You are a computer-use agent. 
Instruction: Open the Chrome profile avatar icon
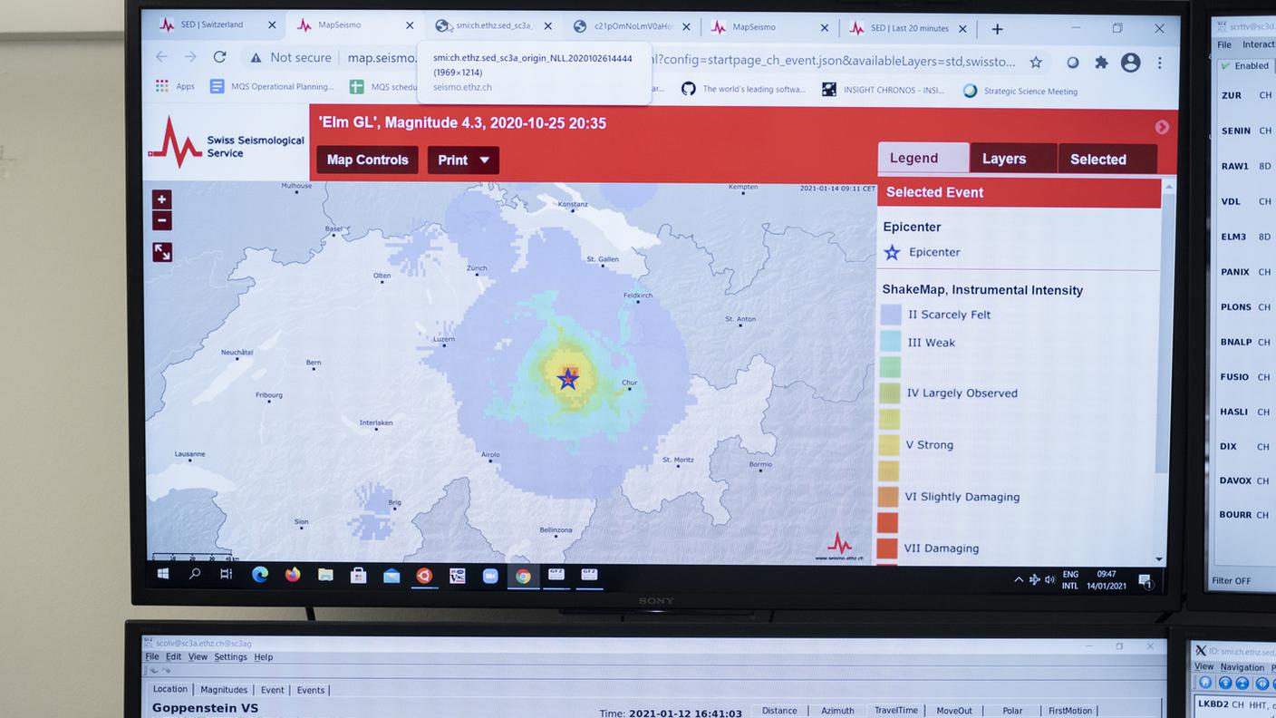click(1130, 63)
